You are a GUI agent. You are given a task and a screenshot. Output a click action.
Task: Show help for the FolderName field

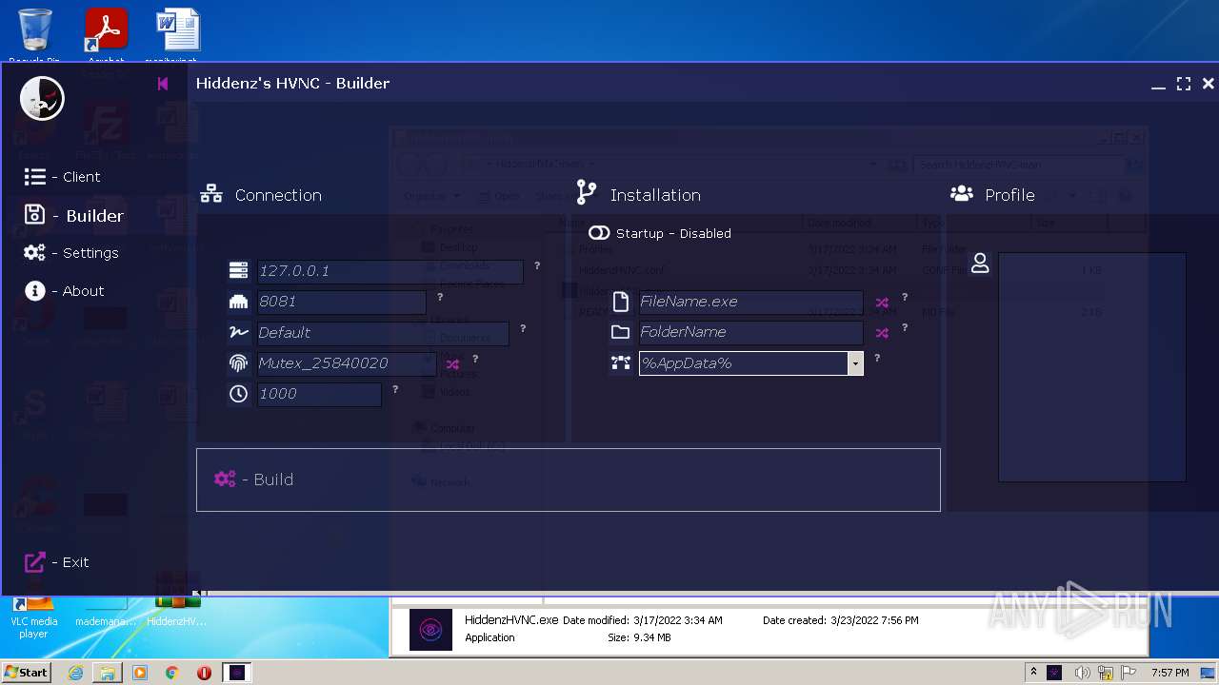pyautogui.click(x=905, y=328)
